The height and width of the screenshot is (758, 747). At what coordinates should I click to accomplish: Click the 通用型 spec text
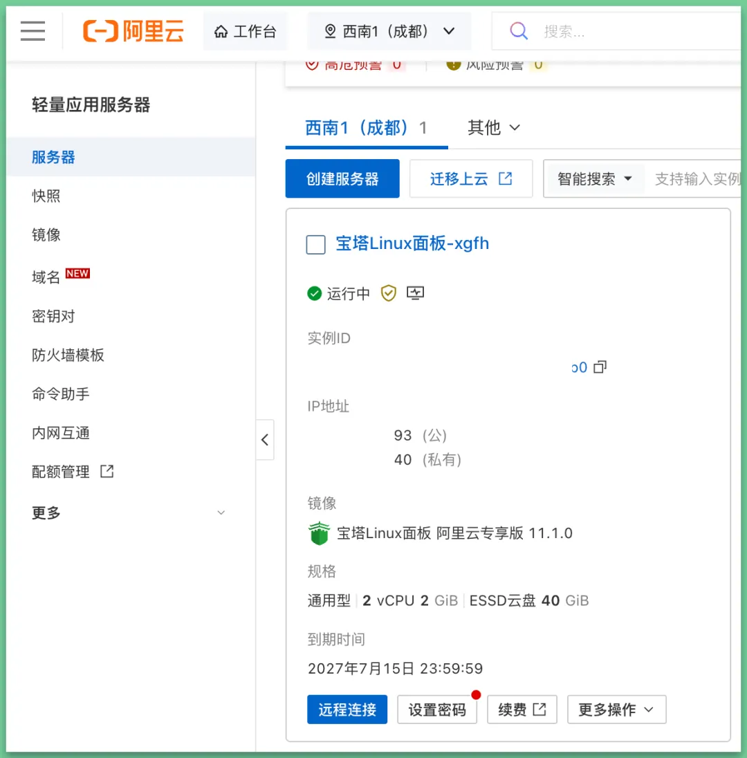(329, 600)
